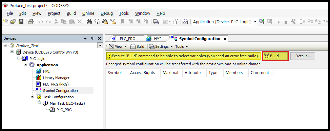Open the View dropdown in symbol toolbar
The height and width of the screenshot is (131, 330).
coord(118,46)
